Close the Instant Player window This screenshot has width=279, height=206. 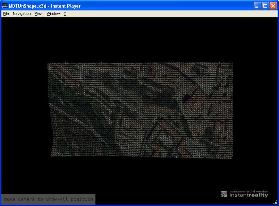pyautogui.click(x=273, y=6)
